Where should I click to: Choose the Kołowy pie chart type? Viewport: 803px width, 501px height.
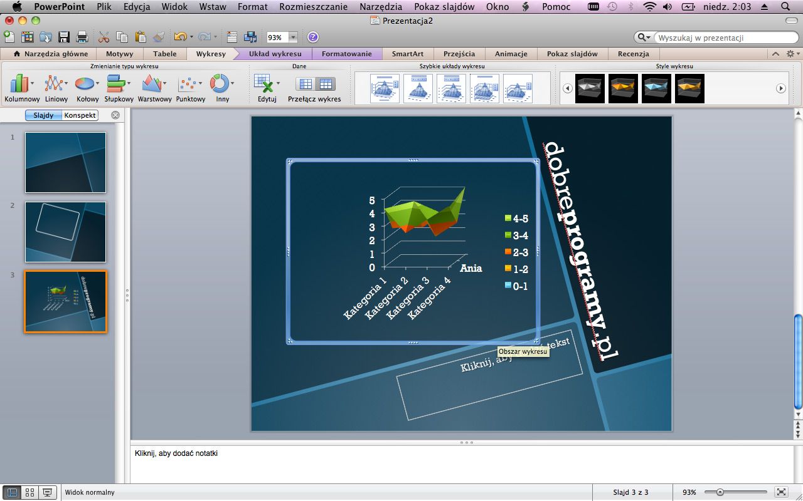85,88
